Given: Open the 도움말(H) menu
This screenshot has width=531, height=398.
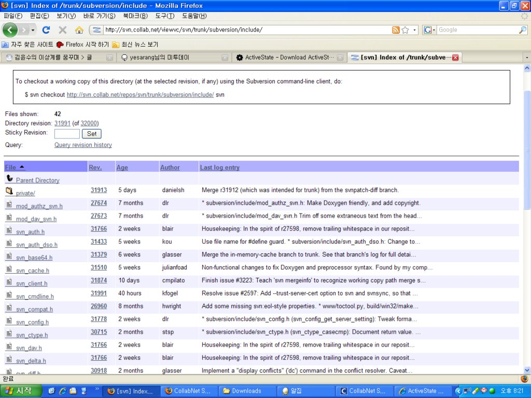Looking at the screenshot, I should [194, 16].
